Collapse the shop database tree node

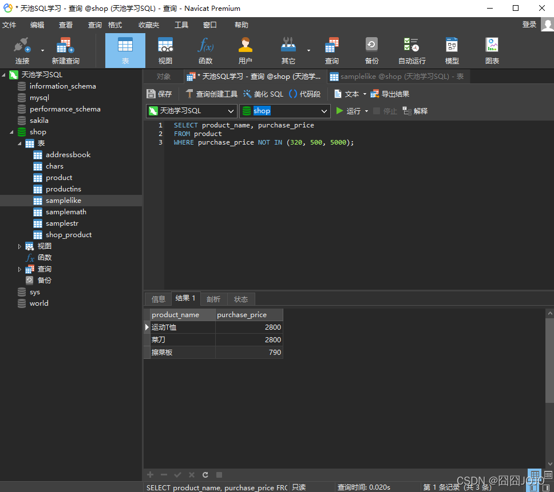coord(11,132)
